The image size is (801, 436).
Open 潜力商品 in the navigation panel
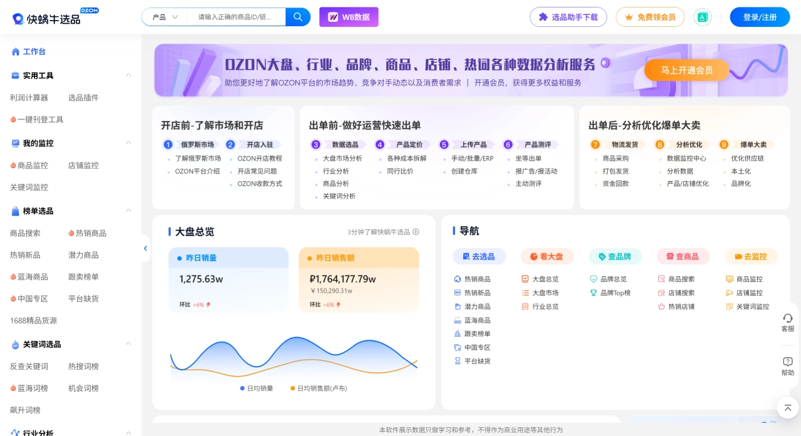point(472,307)
